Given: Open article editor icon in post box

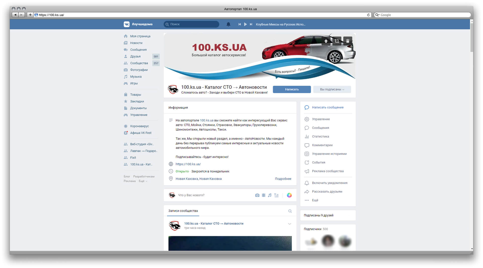Looking at the screenshot, I should (x=276, y=195).
